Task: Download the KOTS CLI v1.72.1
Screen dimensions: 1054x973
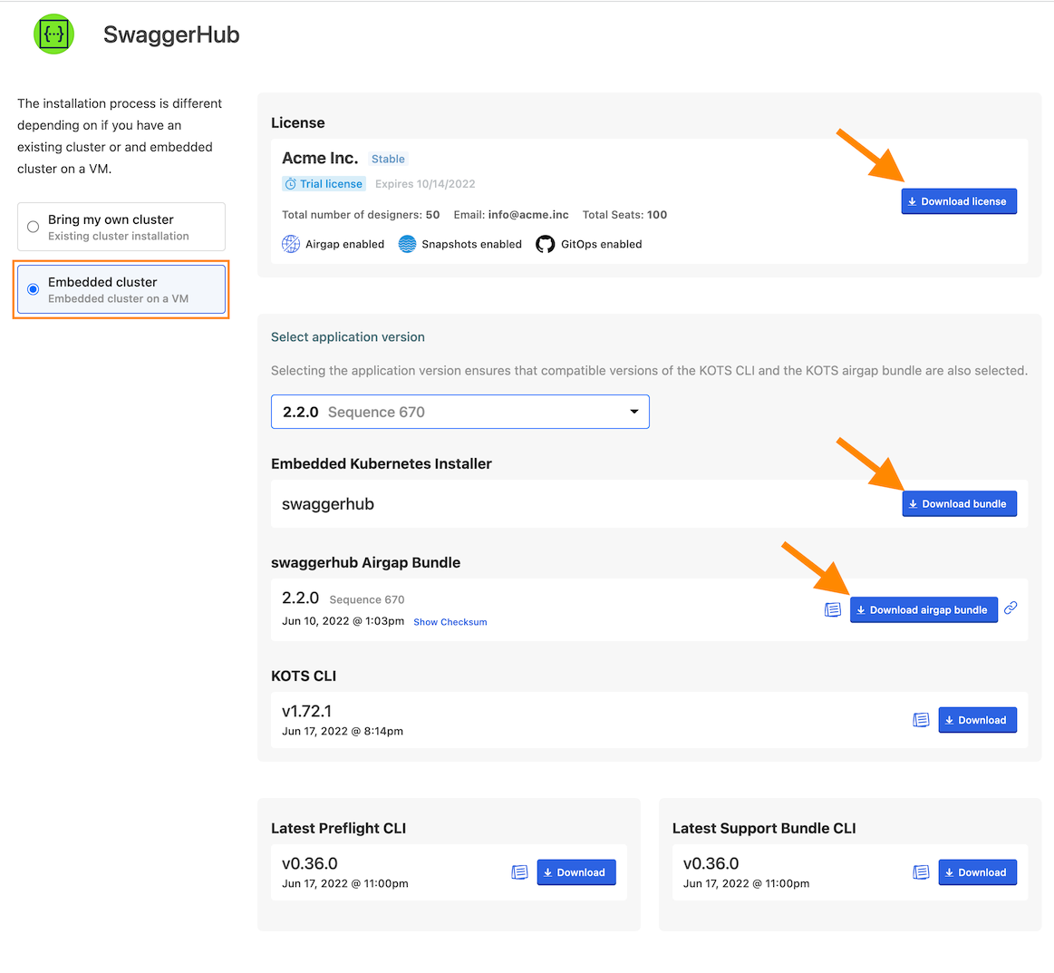Action: pyautogui.click(x=977, y=720)
